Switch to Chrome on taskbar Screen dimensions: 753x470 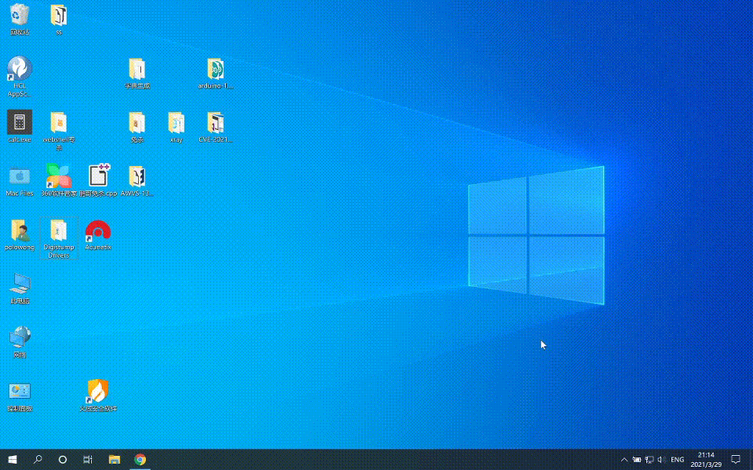coord(140,460)
